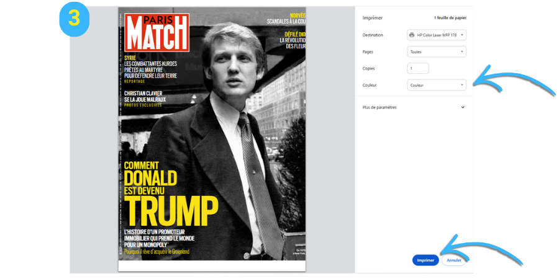The width and height of the screenshot is (559, 279).
Task: Click the printer icon in Destination field
Action: click(x=412, y=35)
